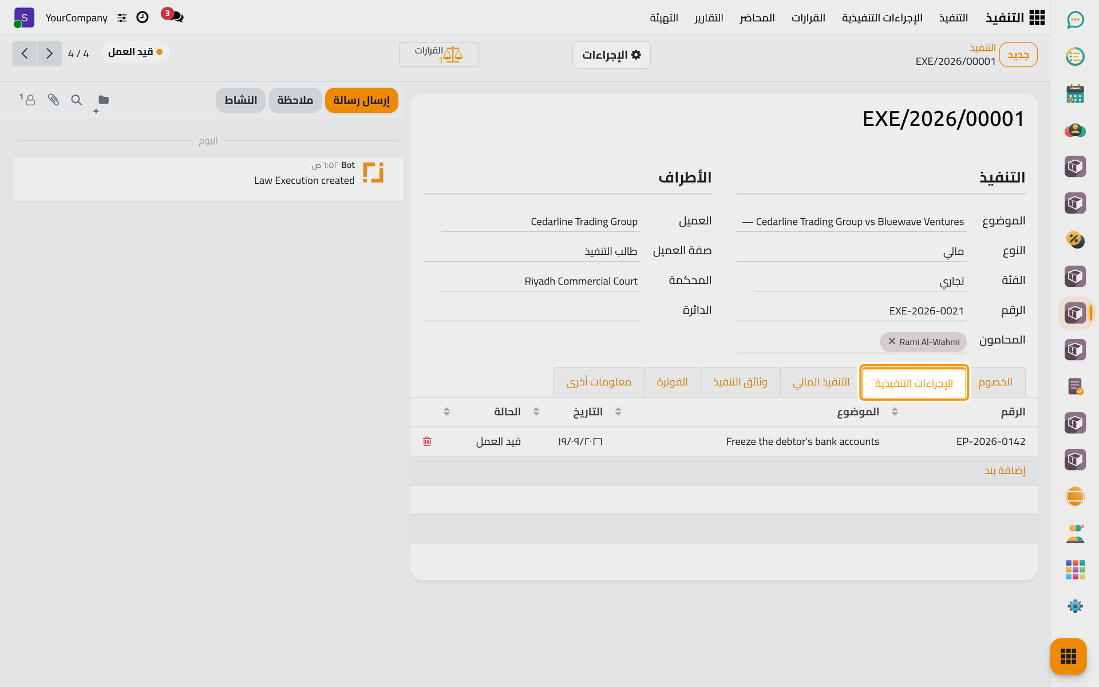Image resolution: width=1099 pixels, height=687 pixels.
Task: Switch to التنفيذ المالي tab
Action: [x=821, y=382]
